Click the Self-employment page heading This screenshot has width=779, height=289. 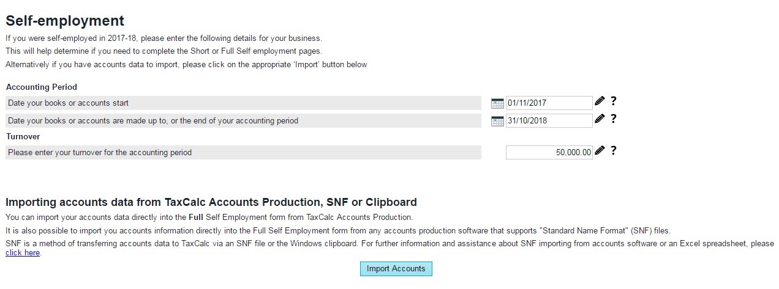pos(65,21)
